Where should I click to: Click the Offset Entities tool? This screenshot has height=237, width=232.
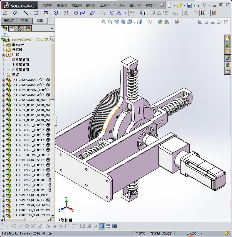tap(152, 13)
